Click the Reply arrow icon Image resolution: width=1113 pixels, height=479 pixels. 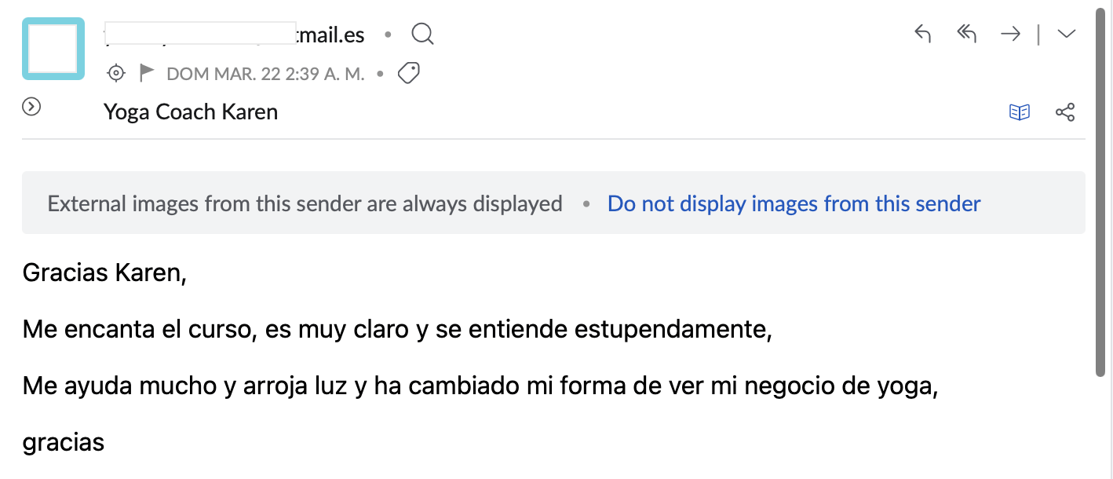coord(923,34)
